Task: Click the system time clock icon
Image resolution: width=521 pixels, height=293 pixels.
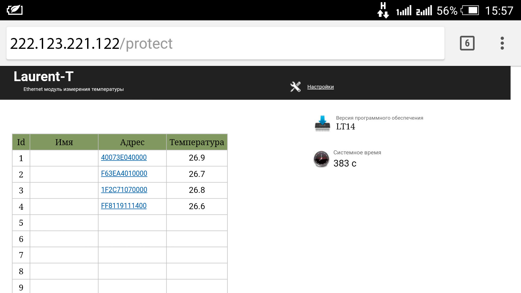Action: coord(321,159)
